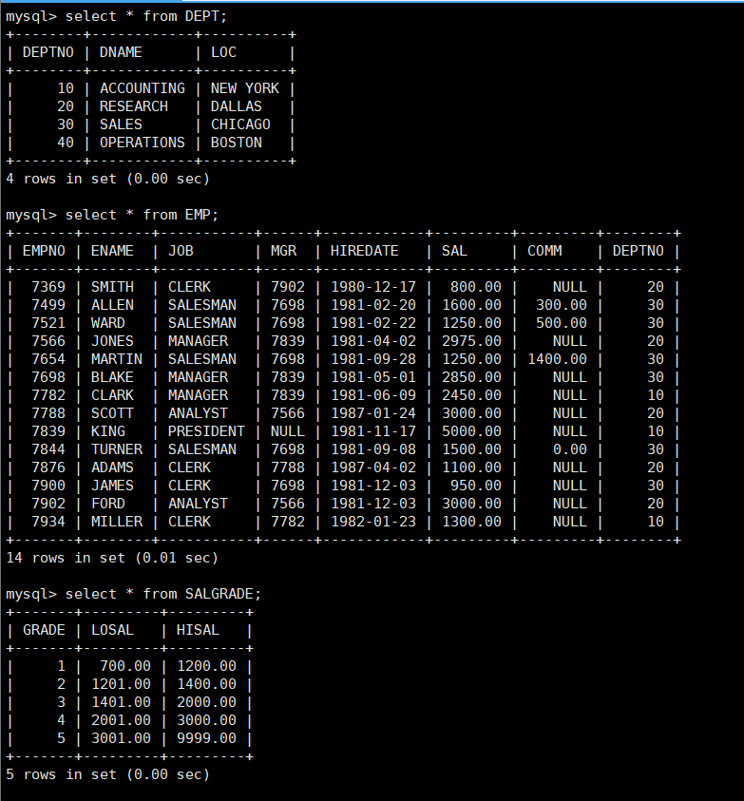This screenshot has height=801, width=744.
Task: Select the EMPNO column header
Action: point(44,251)
